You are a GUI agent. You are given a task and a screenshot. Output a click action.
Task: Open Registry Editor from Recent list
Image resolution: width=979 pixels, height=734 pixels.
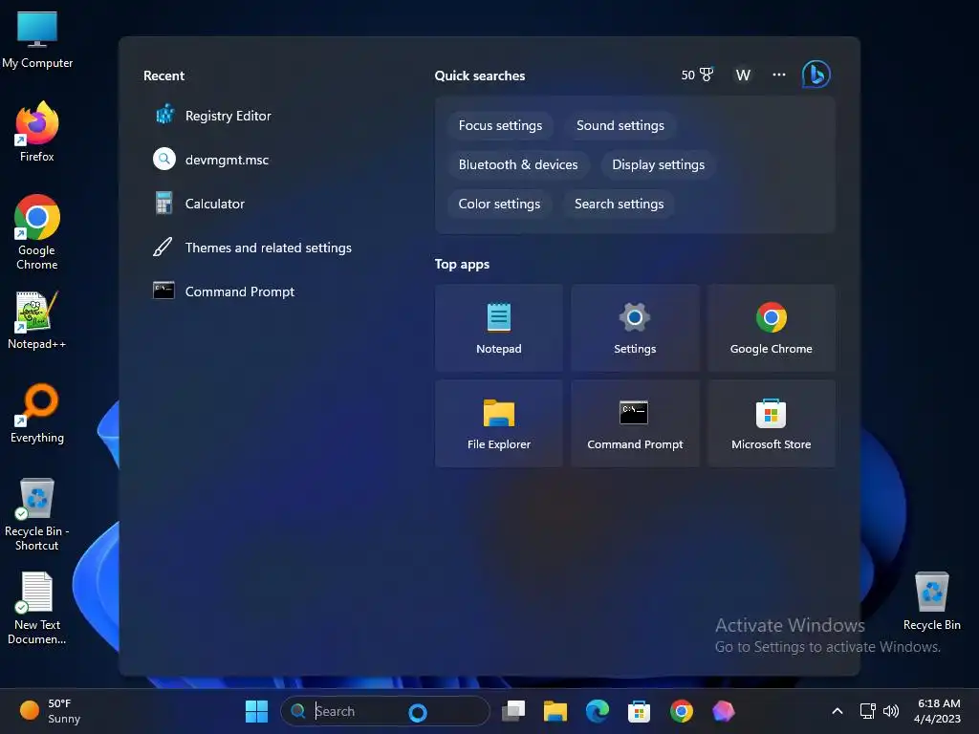212,116
